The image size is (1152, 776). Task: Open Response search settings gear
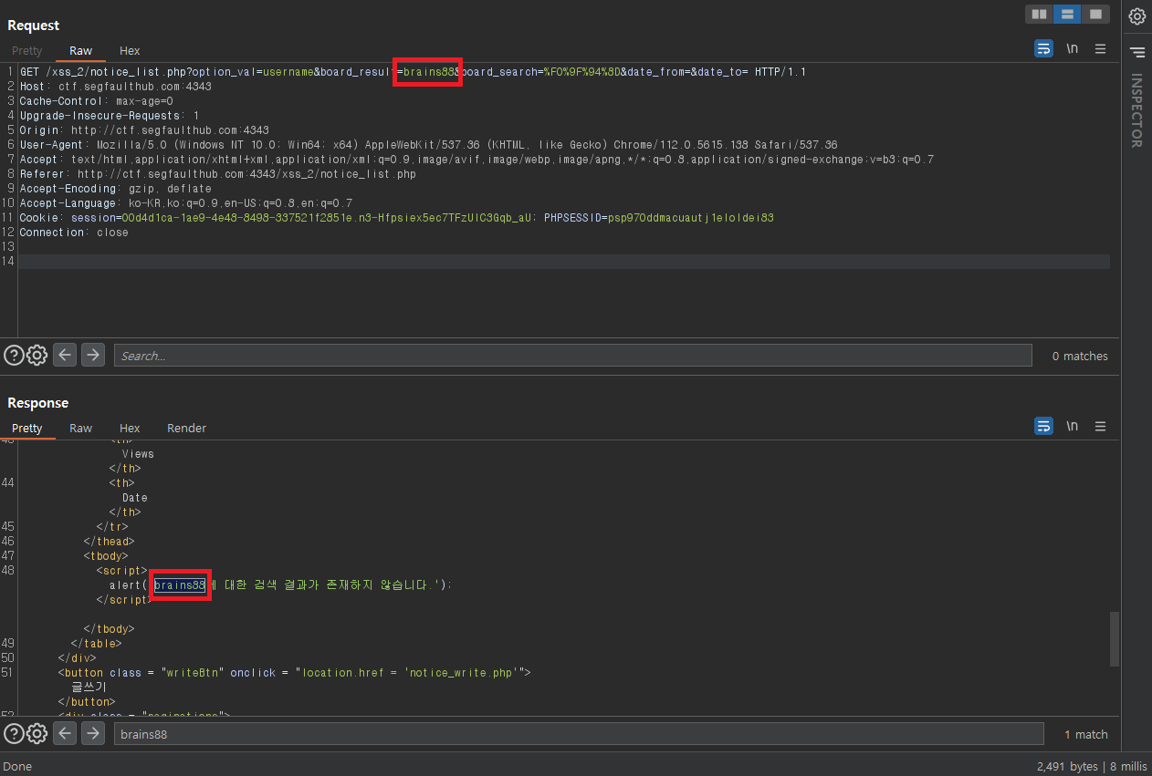(x=37, y=733)
